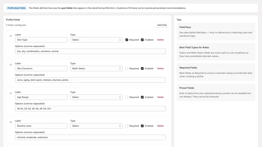Open Type dropdown for Age Range field

[x=96, y=97]
